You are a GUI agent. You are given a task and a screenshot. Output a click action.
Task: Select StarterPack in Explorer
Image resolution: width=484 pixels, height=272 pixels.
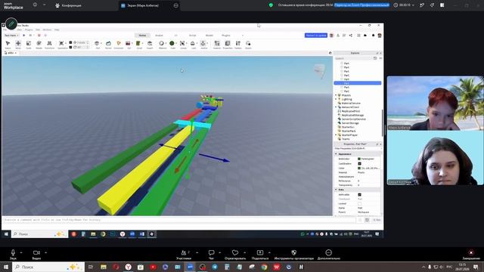coord(349,131)
